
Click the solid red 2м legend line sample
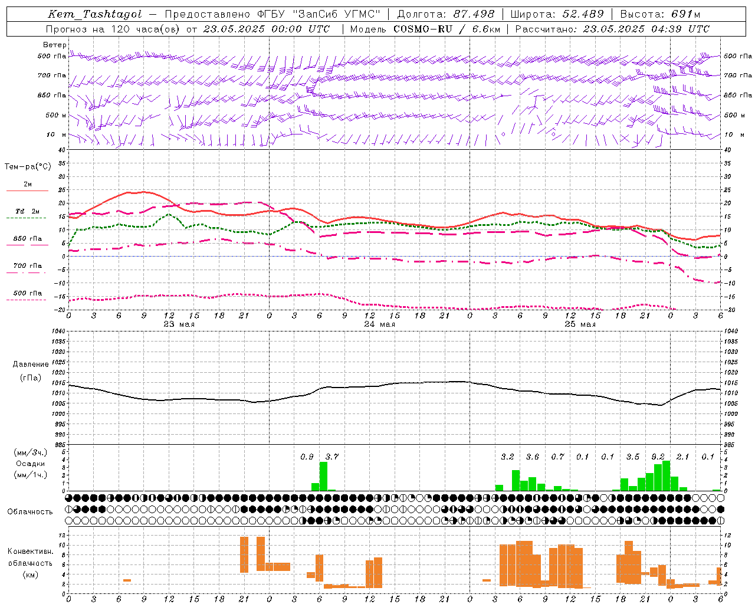coord(27,191)
